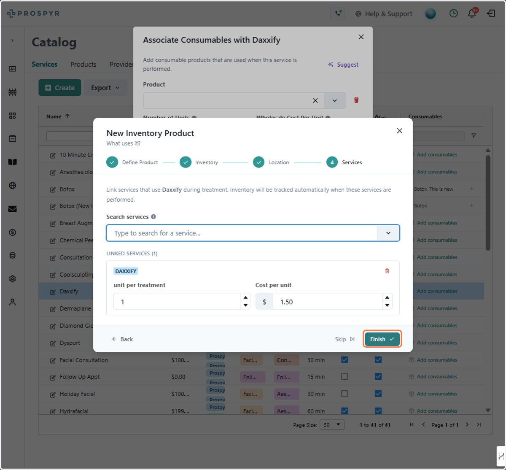Open the clock history icon
Image resolution: width=506 pixels, height=470 pixels.
(453, 14)
